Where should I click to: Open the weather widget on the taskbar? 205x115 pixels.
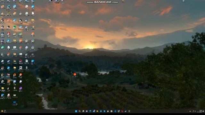(4, 111)
